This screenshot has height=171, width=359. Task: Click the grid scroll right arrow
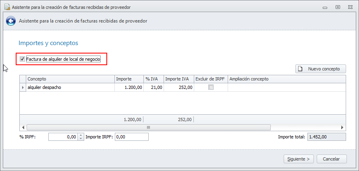[342, 127]
